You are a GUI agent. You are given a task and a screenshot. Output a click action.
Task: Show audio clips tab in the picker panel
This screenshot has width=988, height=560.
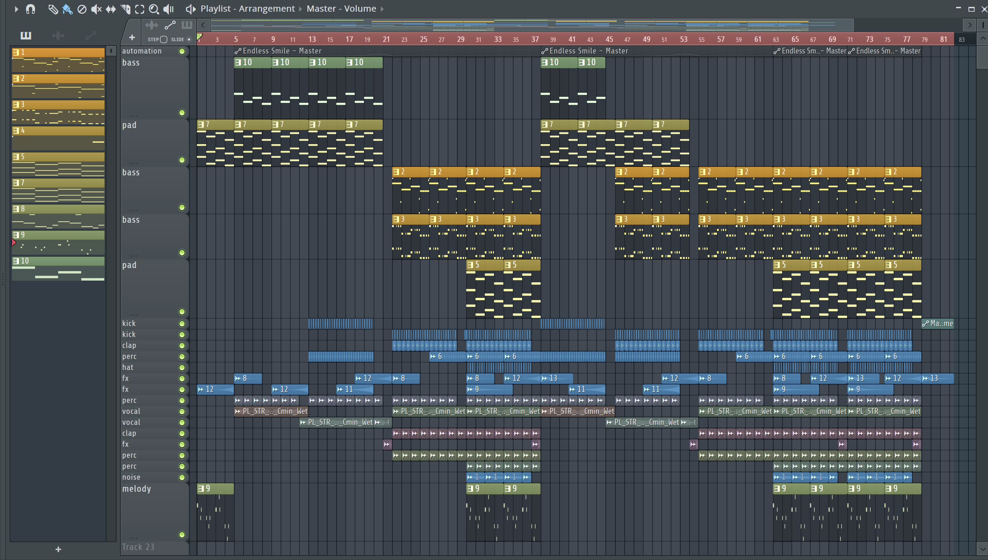[x=58, y=36]
